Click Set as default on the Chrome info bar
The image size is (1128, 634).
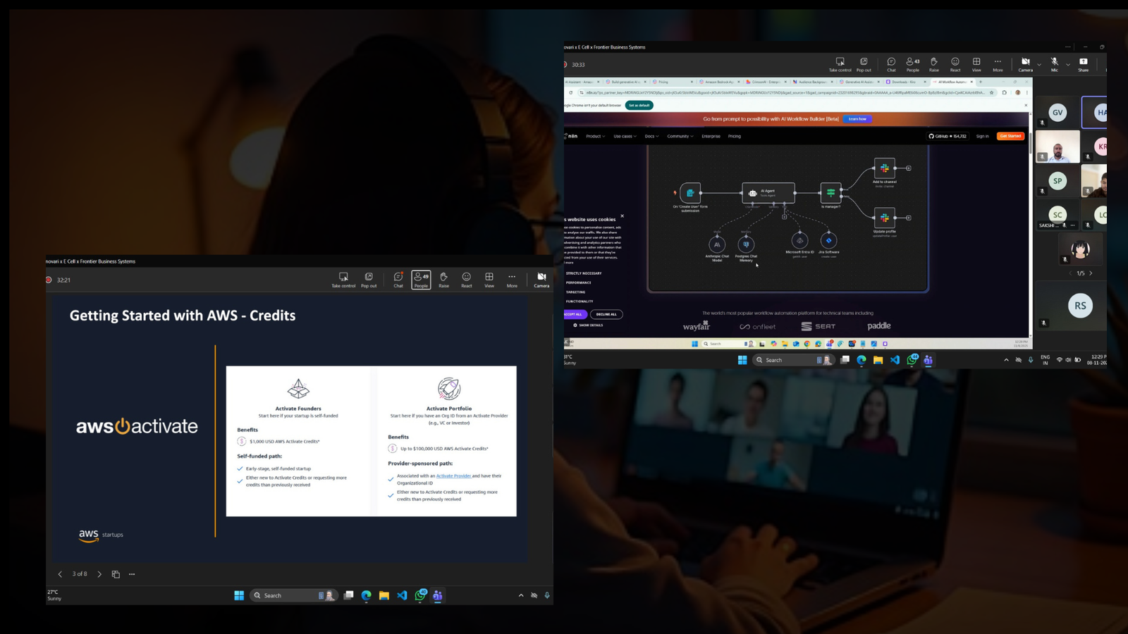[639, 105]
